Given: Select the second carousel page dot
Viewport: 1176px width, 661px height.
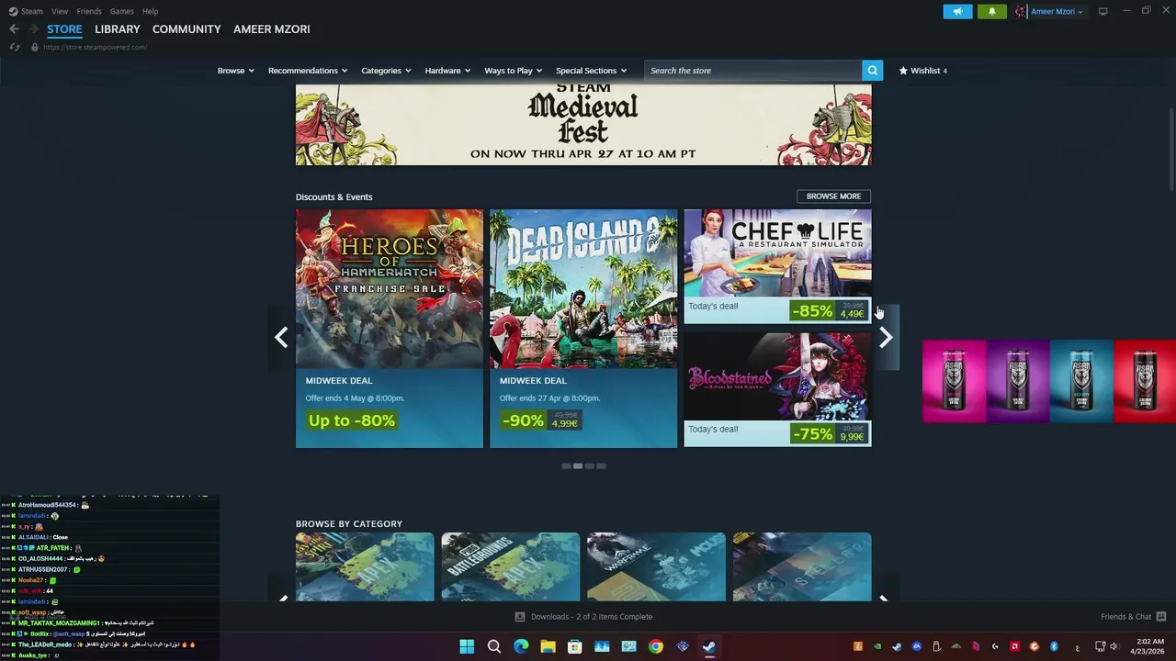Looking at the screenshot, I should pyautogui.click(x=578, y=466).
